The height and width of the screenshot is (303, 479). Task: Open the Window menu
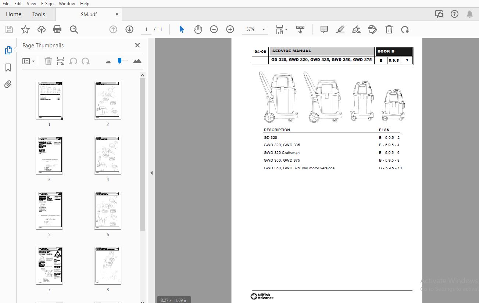point(67,3)
